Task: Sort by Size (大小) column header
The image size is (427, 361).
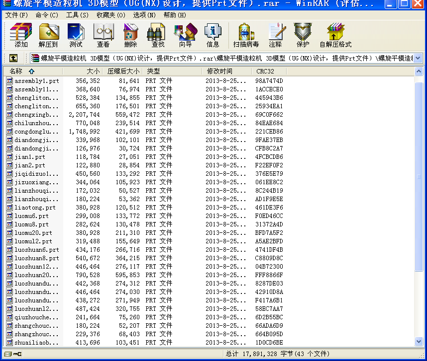Action: click(x=93, y=71)
